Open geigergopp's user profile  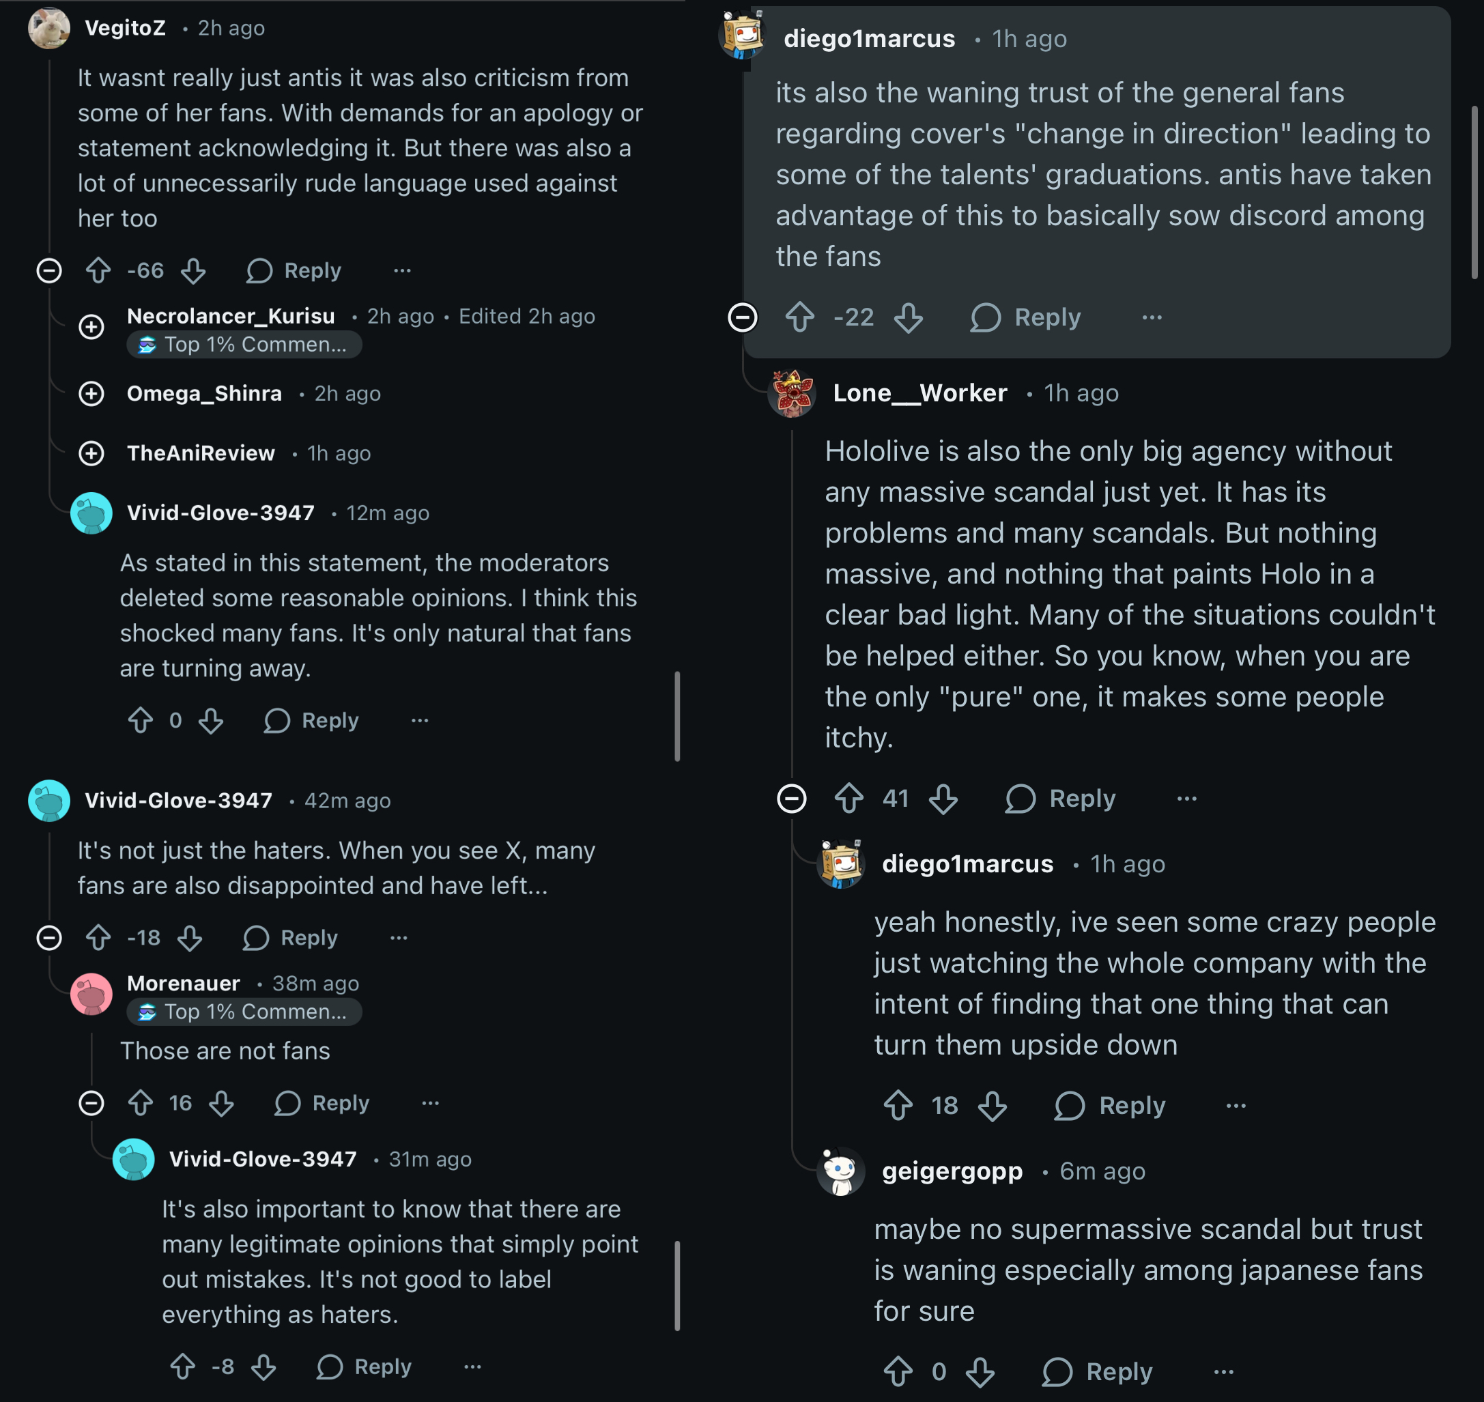pos(952,1171)
